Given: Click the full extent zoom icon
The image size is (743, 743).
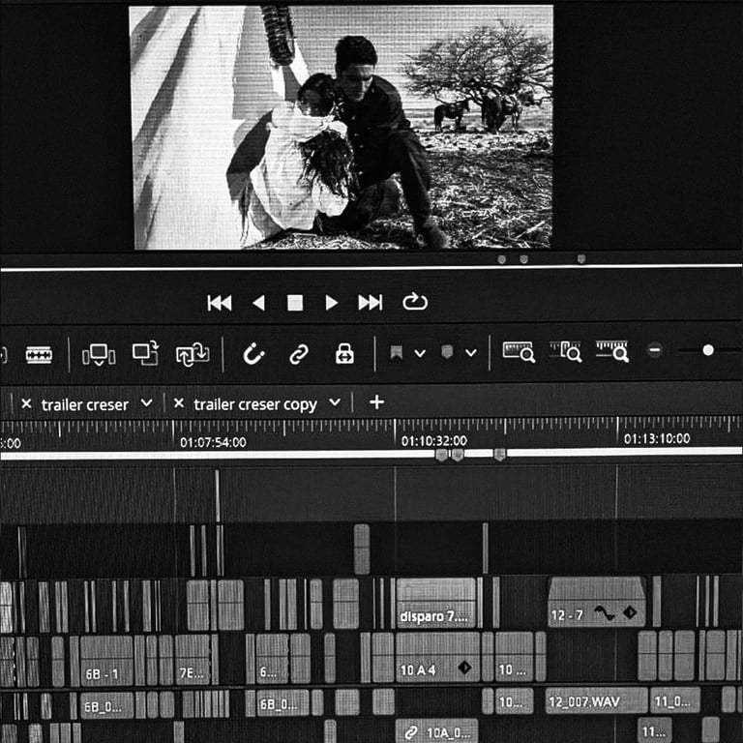Looking at the screenshot, I should coord(519,351).
